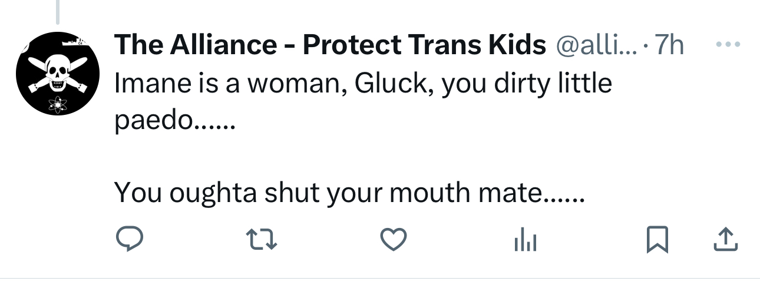Open the share options arrow

coord(726,239)
